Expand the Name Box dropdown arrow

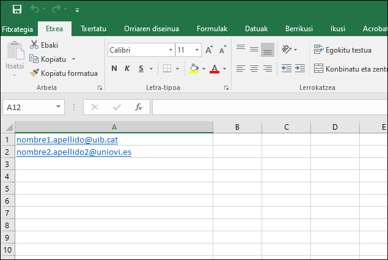(59, 107)
